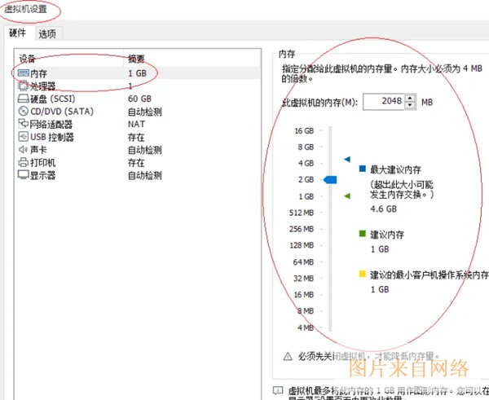The width and height of the screenshot is (489, 400).
Task: Click the warning triangle icon
Action: tap(288, 356)
